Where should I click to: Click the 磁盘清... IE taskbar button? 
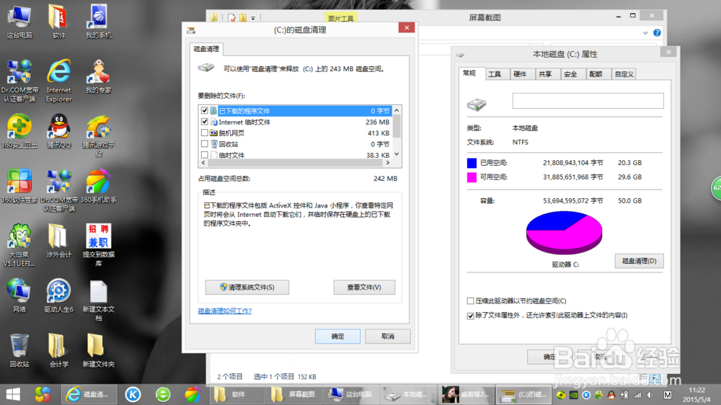[89, 394]
